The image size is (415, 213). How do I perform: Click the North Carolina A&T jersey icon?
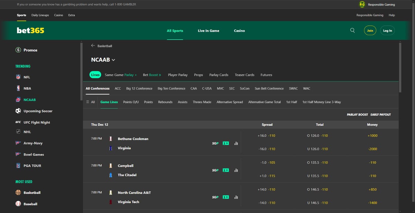pos(111,193)
